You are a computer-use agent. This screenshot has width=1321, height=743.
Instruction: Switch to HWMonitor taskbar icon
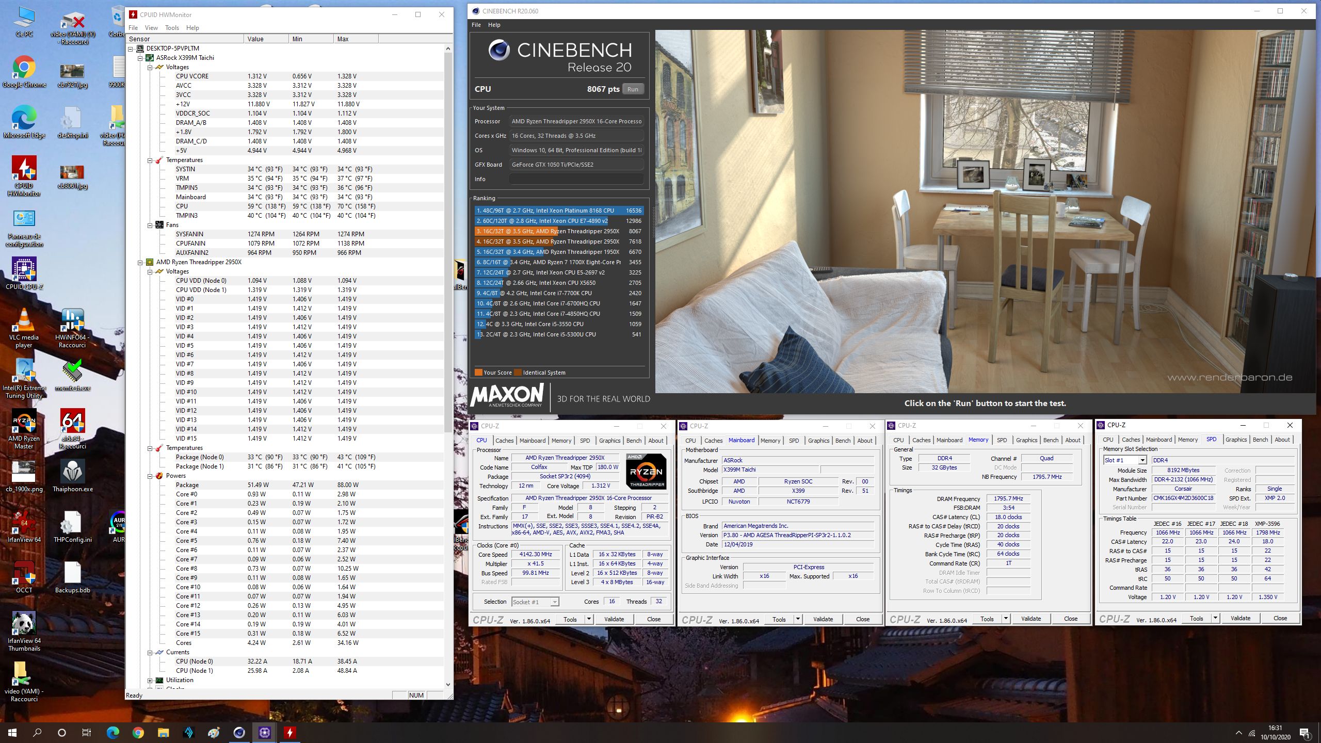pos(289,732)
